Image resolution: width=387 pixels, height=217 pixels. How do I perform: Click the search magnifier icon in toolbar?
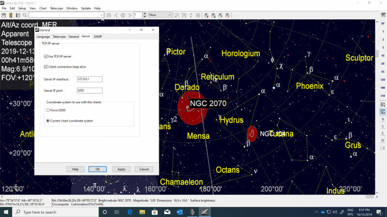[x=24, y=15]
